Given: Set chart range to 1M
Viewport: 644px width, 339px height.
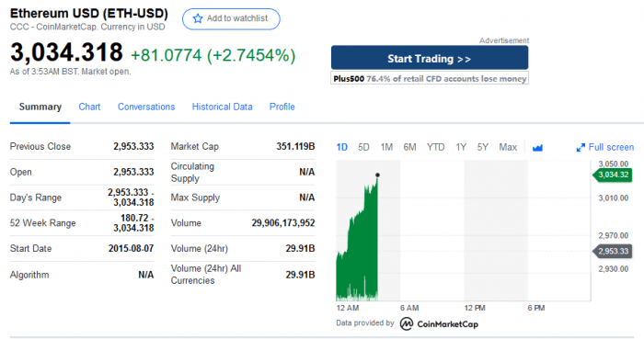Looking at the screenshot, I should pyautogui.click(x=386, y=147).
